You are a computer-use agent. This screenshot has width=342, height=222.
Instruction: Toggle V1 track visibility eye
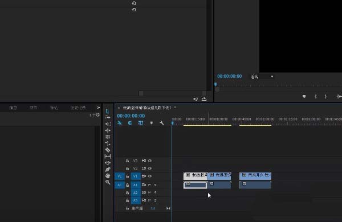point(149,176)
